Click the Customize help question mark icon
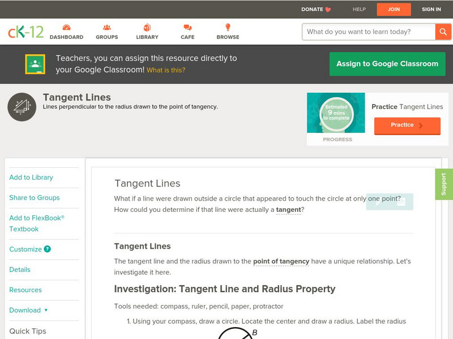 click(48, 249)
